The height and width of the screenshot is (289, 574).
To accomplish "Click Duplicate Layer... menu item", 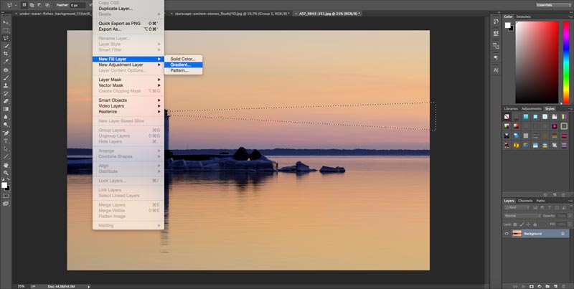I will (128, 9).
